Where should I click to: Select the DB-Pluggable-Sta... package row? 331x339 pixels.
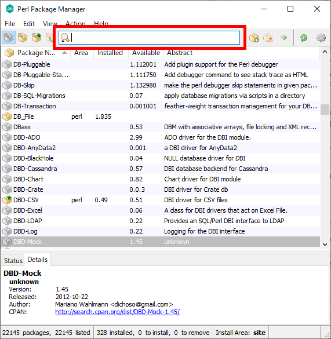pos(161,75)
